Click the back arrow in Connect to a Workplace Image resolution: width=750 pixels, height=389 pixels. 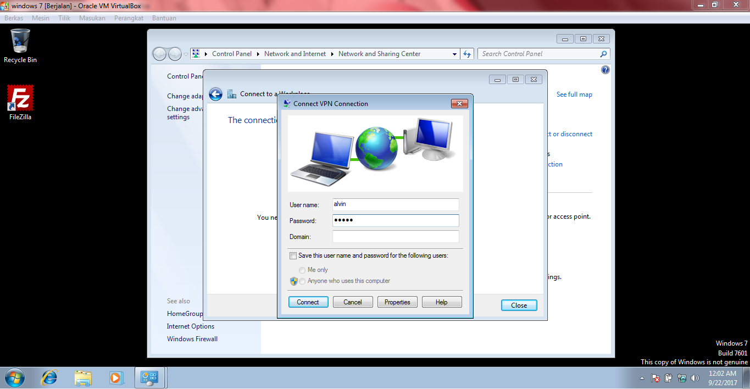coord(216,94)
